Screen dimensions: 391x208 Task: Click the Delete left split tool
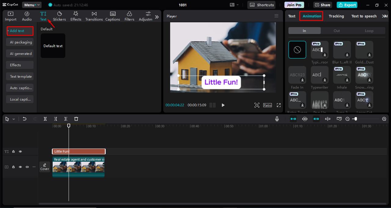coord(56,119)
